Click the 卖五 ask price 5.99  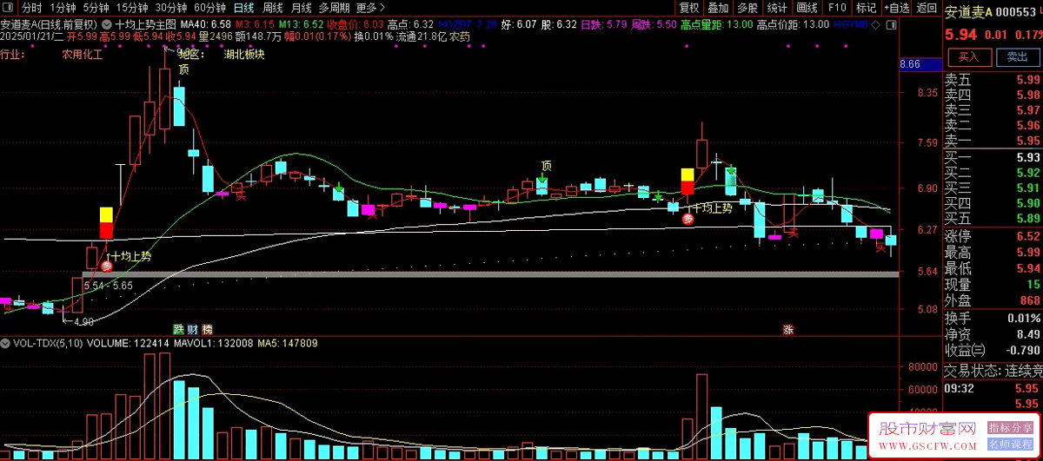[x=1027, y=80]
